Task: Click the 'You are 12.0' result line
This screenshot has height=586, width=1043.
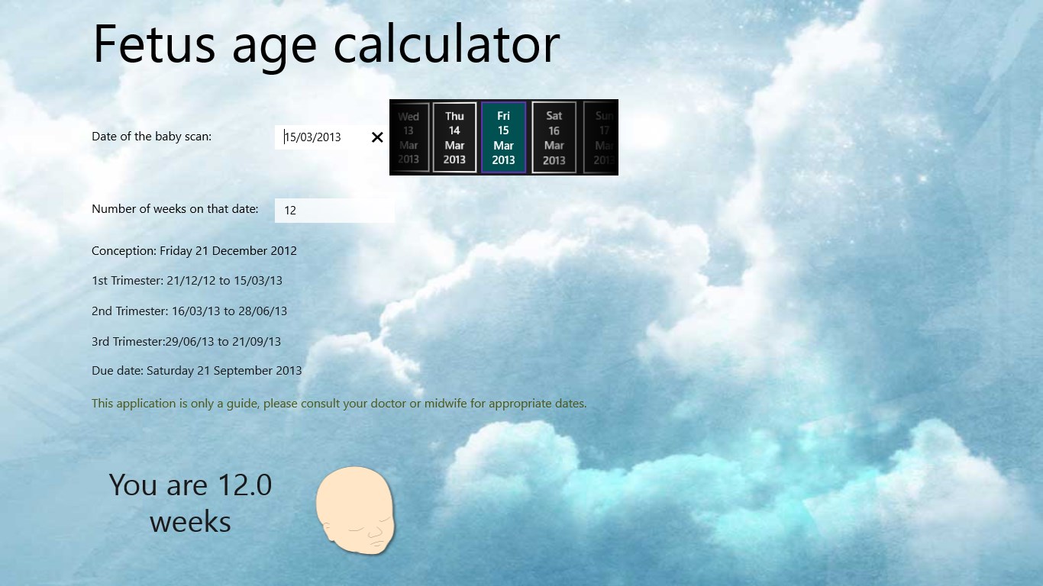Action: pos(190,485)
